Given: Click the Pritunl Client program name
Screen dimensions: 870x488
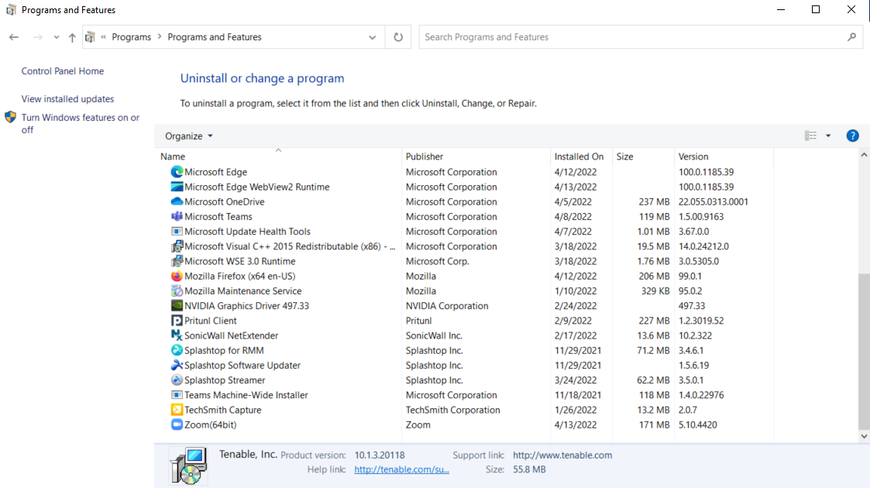Looking at the screenshot, I should coord(210,321).
